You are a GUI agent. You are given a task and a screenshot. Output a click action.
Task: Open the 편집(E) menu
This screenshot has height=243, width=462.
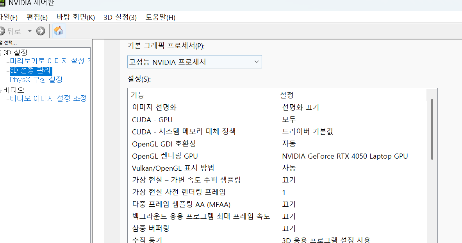(x=37, y=18)
